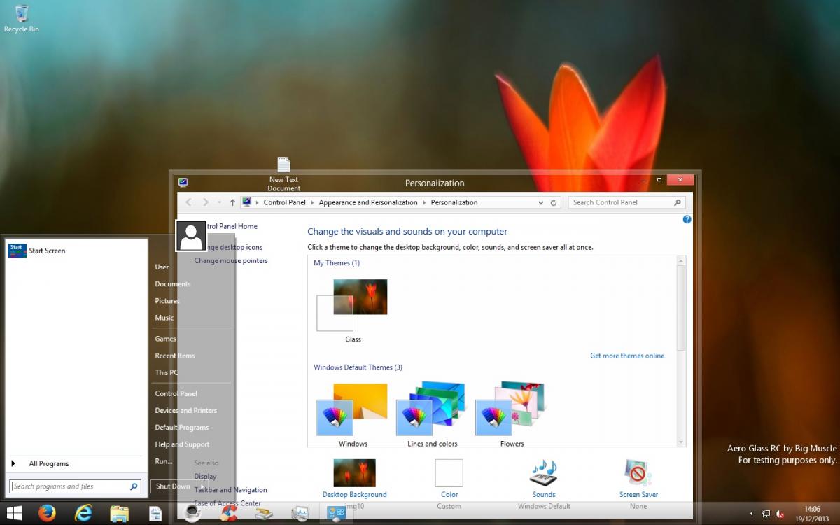Open Devices and Printers from Start menu
Image resolution: width=840 pixels, height=525 pixels.
pos(186,410)
